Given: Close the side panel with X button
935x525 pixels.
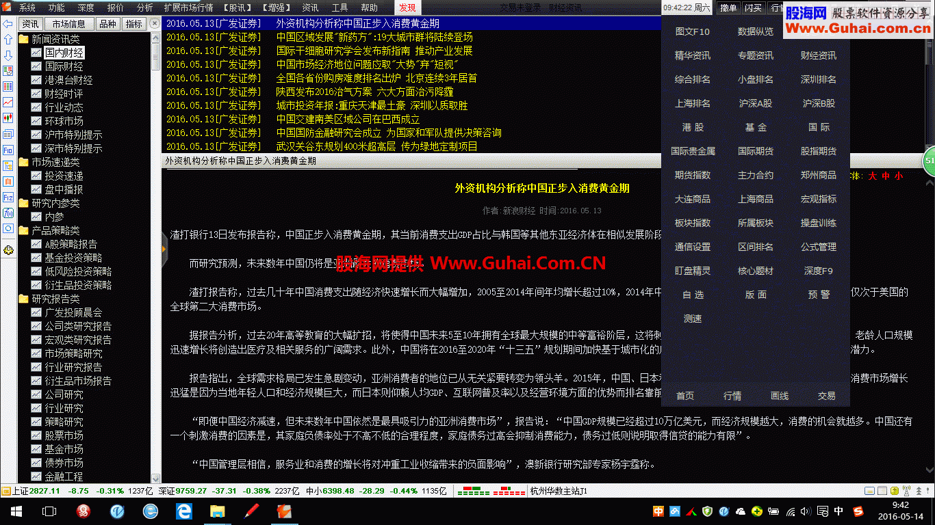Looking at the screenshot, I should point(155,24).
